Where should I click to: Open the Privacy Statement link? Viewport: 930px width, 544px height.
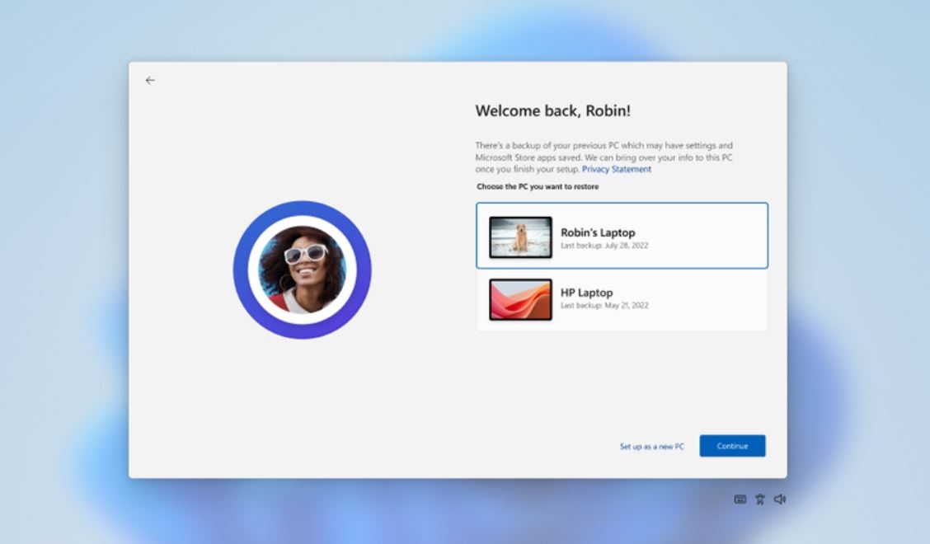pos(616,169)
